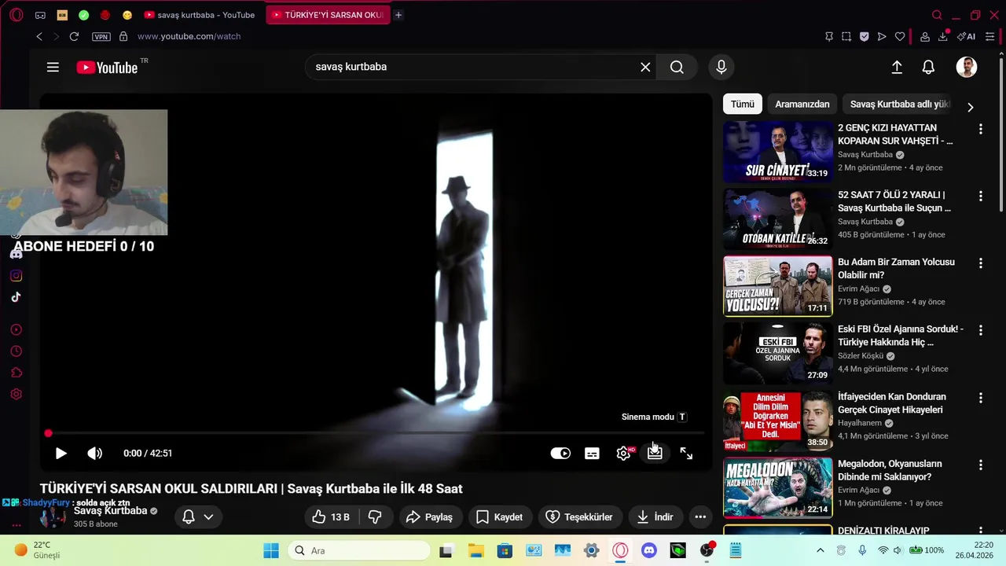Open the YouTube upload/create icon
The image size is (1006, 566).
(x=897, y=68)
